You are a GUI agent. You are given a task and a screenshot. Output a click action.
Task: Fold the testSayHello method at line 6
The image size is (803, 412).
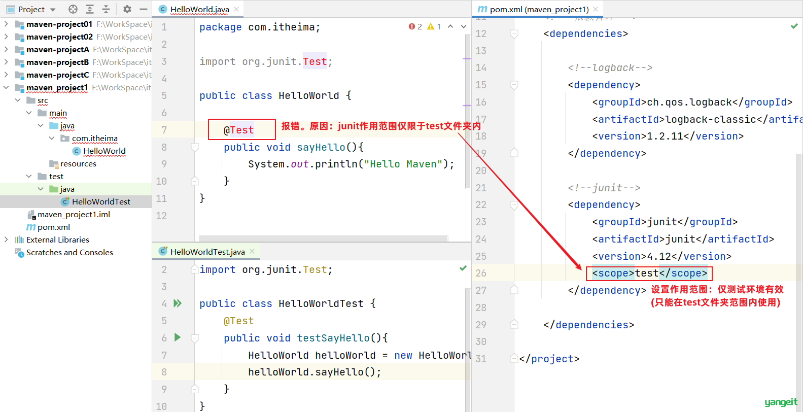click(194, 338)
